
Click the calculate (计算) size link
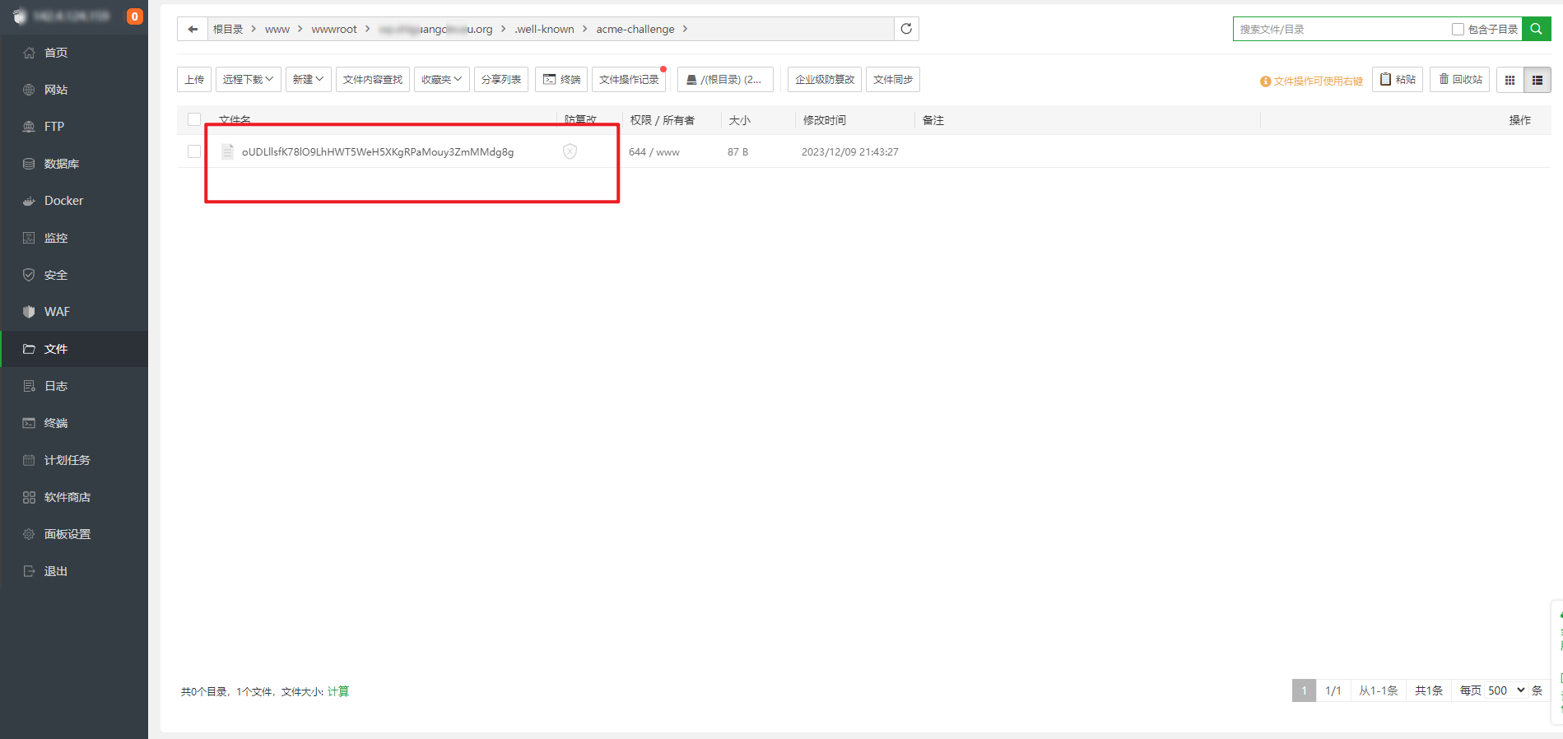[338, 691]
